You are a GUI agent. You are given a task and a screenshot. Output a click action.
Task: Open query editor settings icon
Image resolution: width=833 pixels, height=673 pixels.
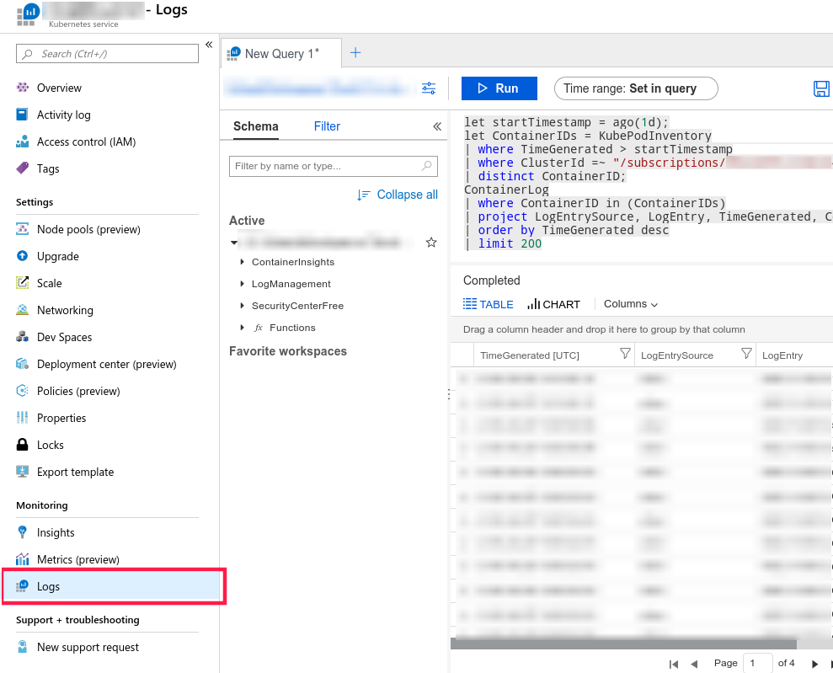coord(429,88)
